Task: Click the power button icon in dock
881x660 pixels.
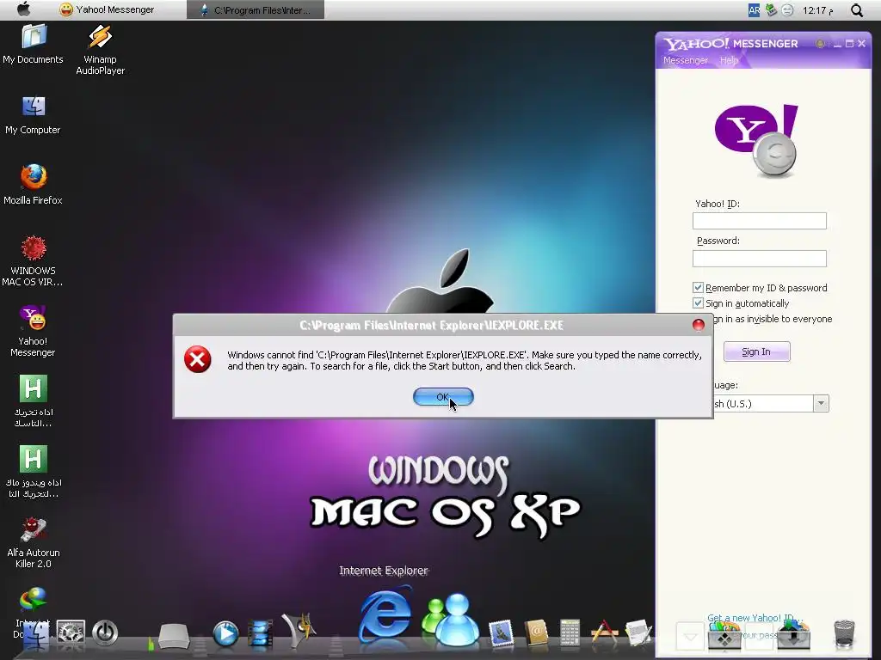Action: coord(105,632)
